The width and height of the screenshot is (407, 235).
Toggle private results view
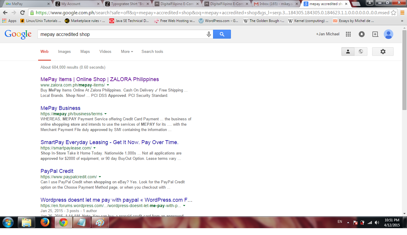click(x=348, y=51)
